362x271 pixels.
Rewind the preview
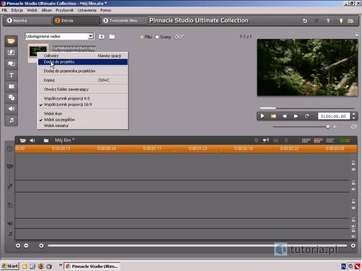pos(284,116)
